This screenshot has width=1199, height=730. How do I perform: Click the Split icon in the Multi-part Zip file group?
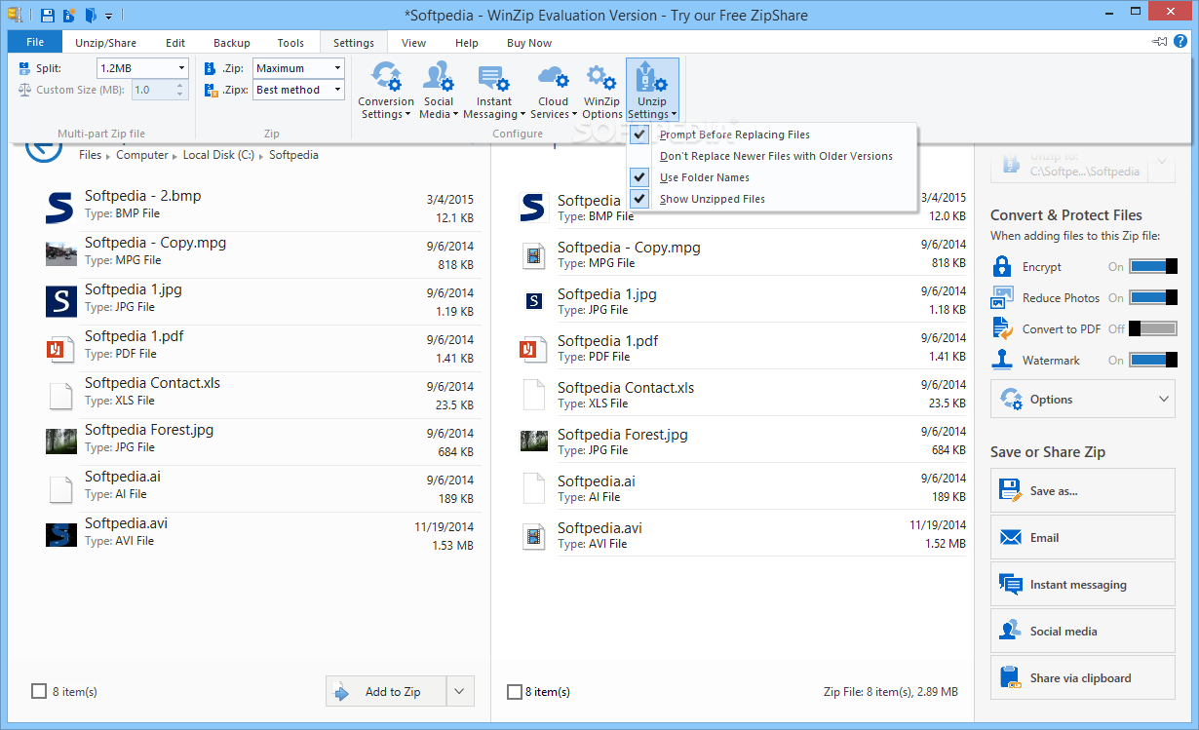click(x=24, y=68)
